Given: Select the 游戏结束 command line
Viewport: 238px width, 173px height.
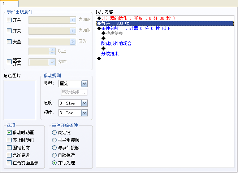Looking at the screenshot, I should coord(165,33).
